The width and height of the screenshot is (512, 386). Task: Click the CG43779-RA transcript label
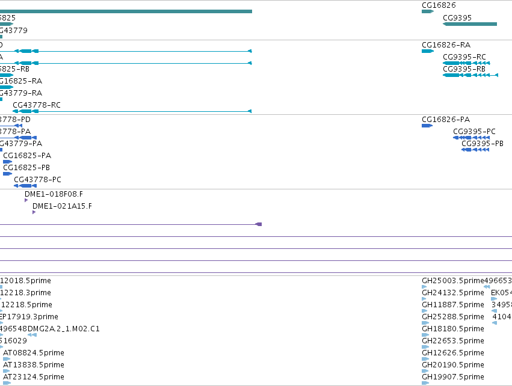click(21, 93)
